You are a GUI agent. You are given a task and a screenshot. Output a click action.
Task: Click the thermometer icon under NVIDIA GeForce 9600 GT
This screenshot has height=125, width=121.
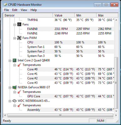click(x=19, y=92)
